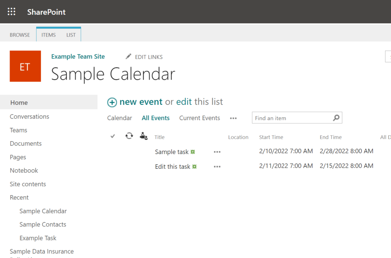This screenshot has width=391, height=258.
Task: Sort by the Title column header
Action: (159, 137)
